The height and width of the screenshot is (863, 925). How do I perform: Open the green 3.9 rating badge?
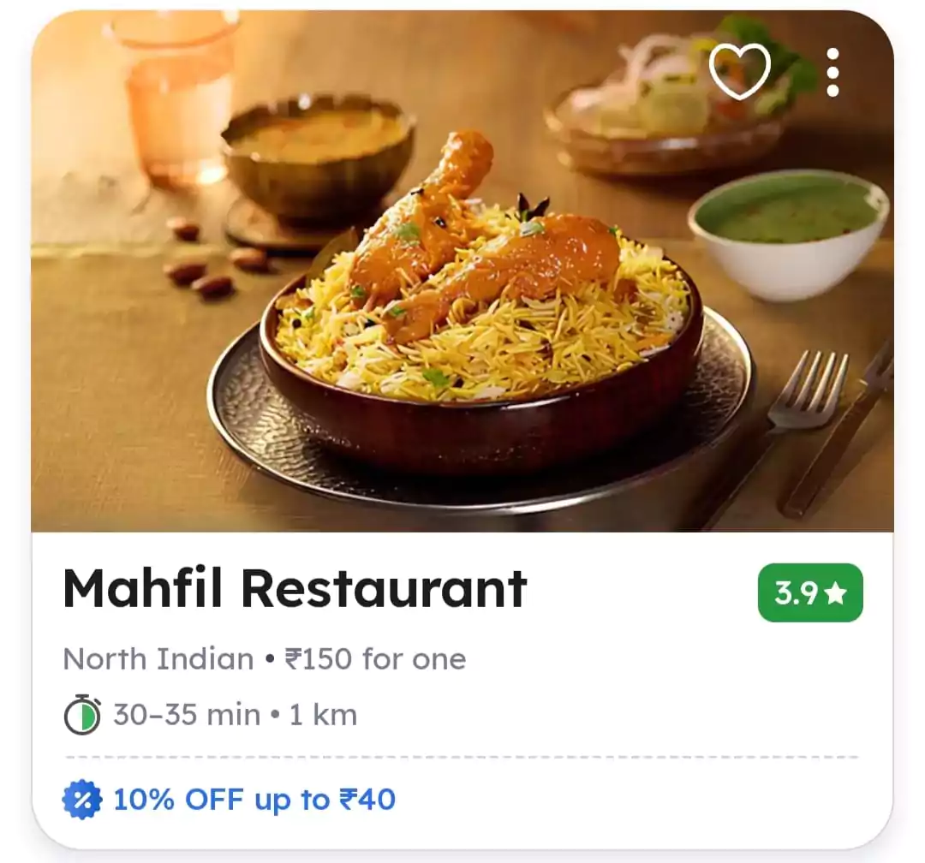coord(810,592)
